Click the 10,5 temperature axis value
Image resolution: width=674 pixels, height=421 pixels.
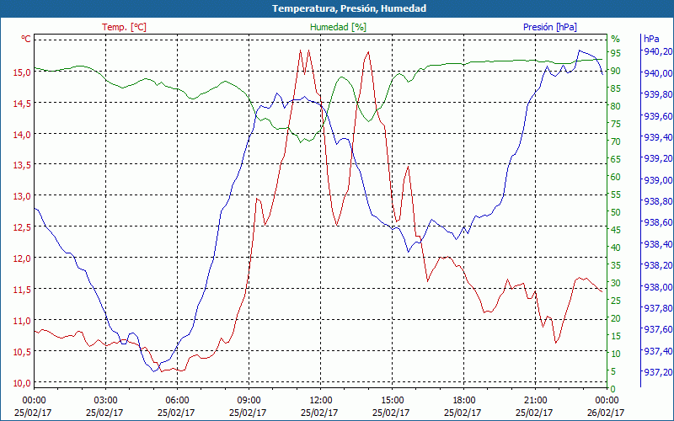click(x=22, y=352)
